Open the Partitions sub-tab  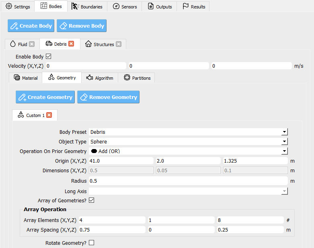(x=136, y=78)
